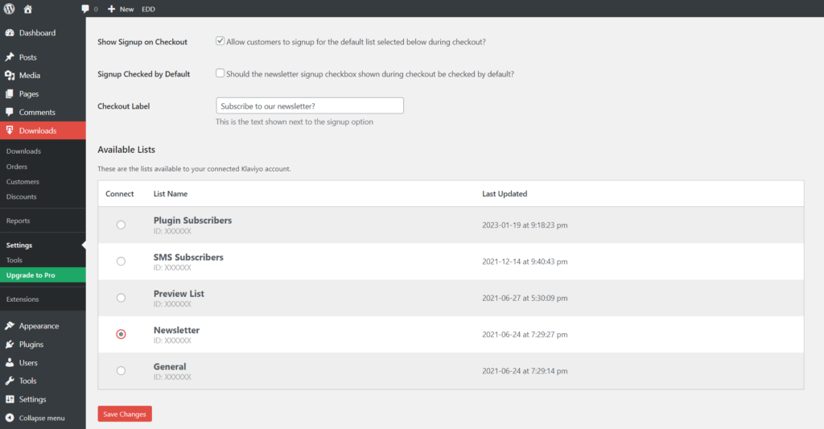Click the SMS Subscribers list name
The height and width of the screenshot is (429, 824).
tap(188, 257)
